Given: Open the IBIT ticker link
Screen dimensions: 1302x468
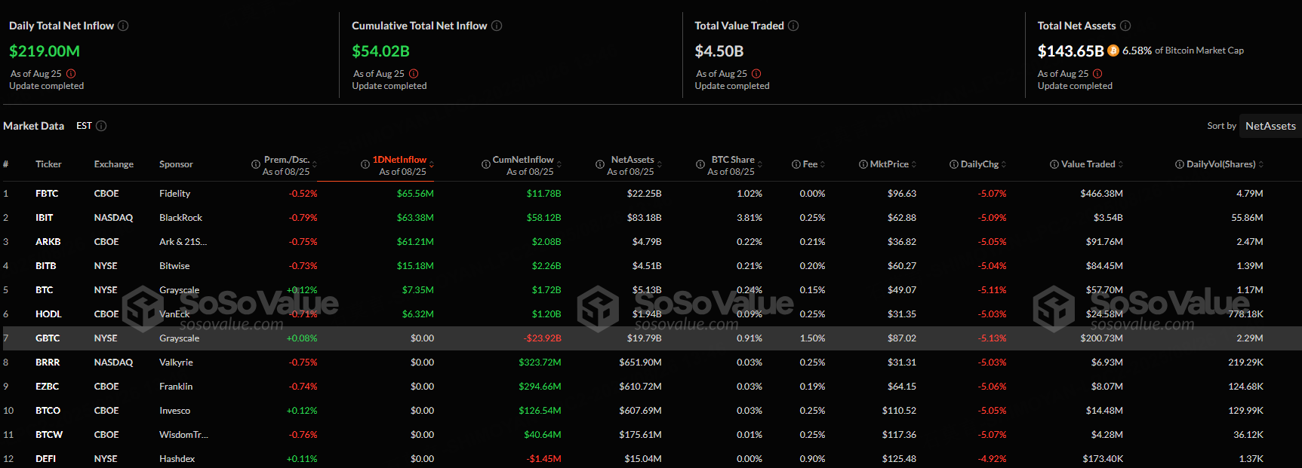Looking at the screenshot, I should [45, 218].
